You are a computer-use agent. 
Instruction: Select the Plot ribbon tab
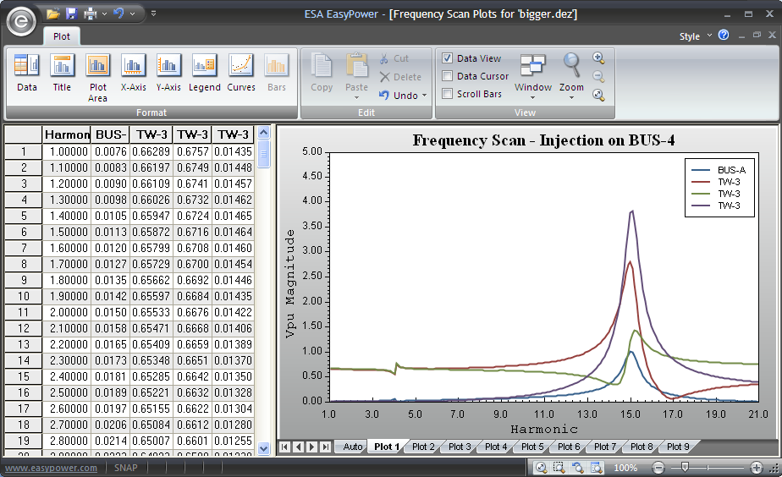point(61,36)
